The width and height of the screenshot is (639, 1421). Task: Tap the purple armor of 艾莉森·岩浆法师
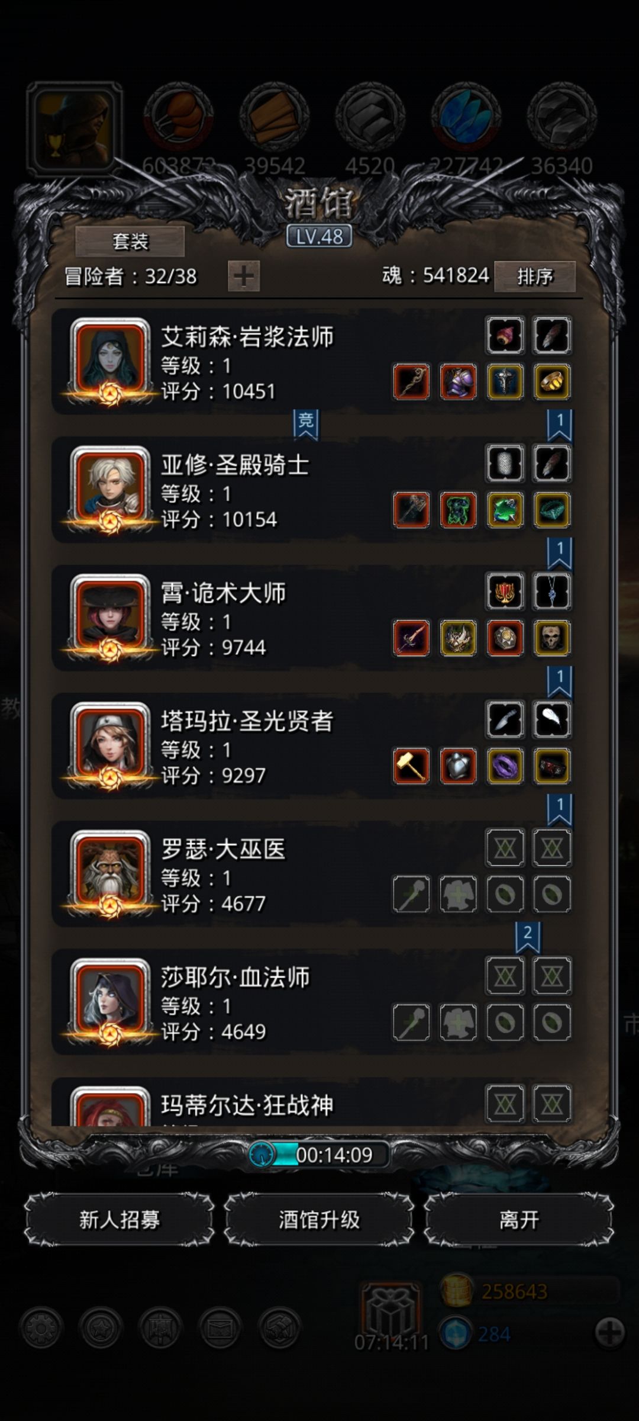click(459, 382)
